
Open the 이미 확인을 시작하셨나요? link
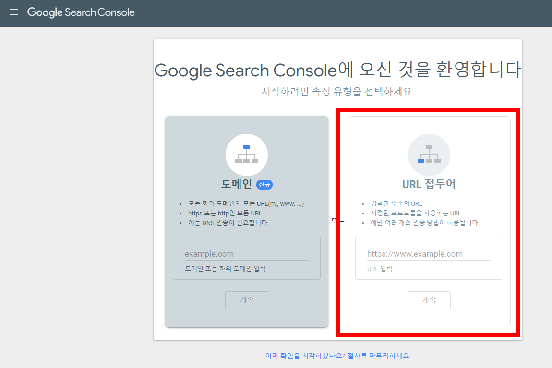(338, 356)
